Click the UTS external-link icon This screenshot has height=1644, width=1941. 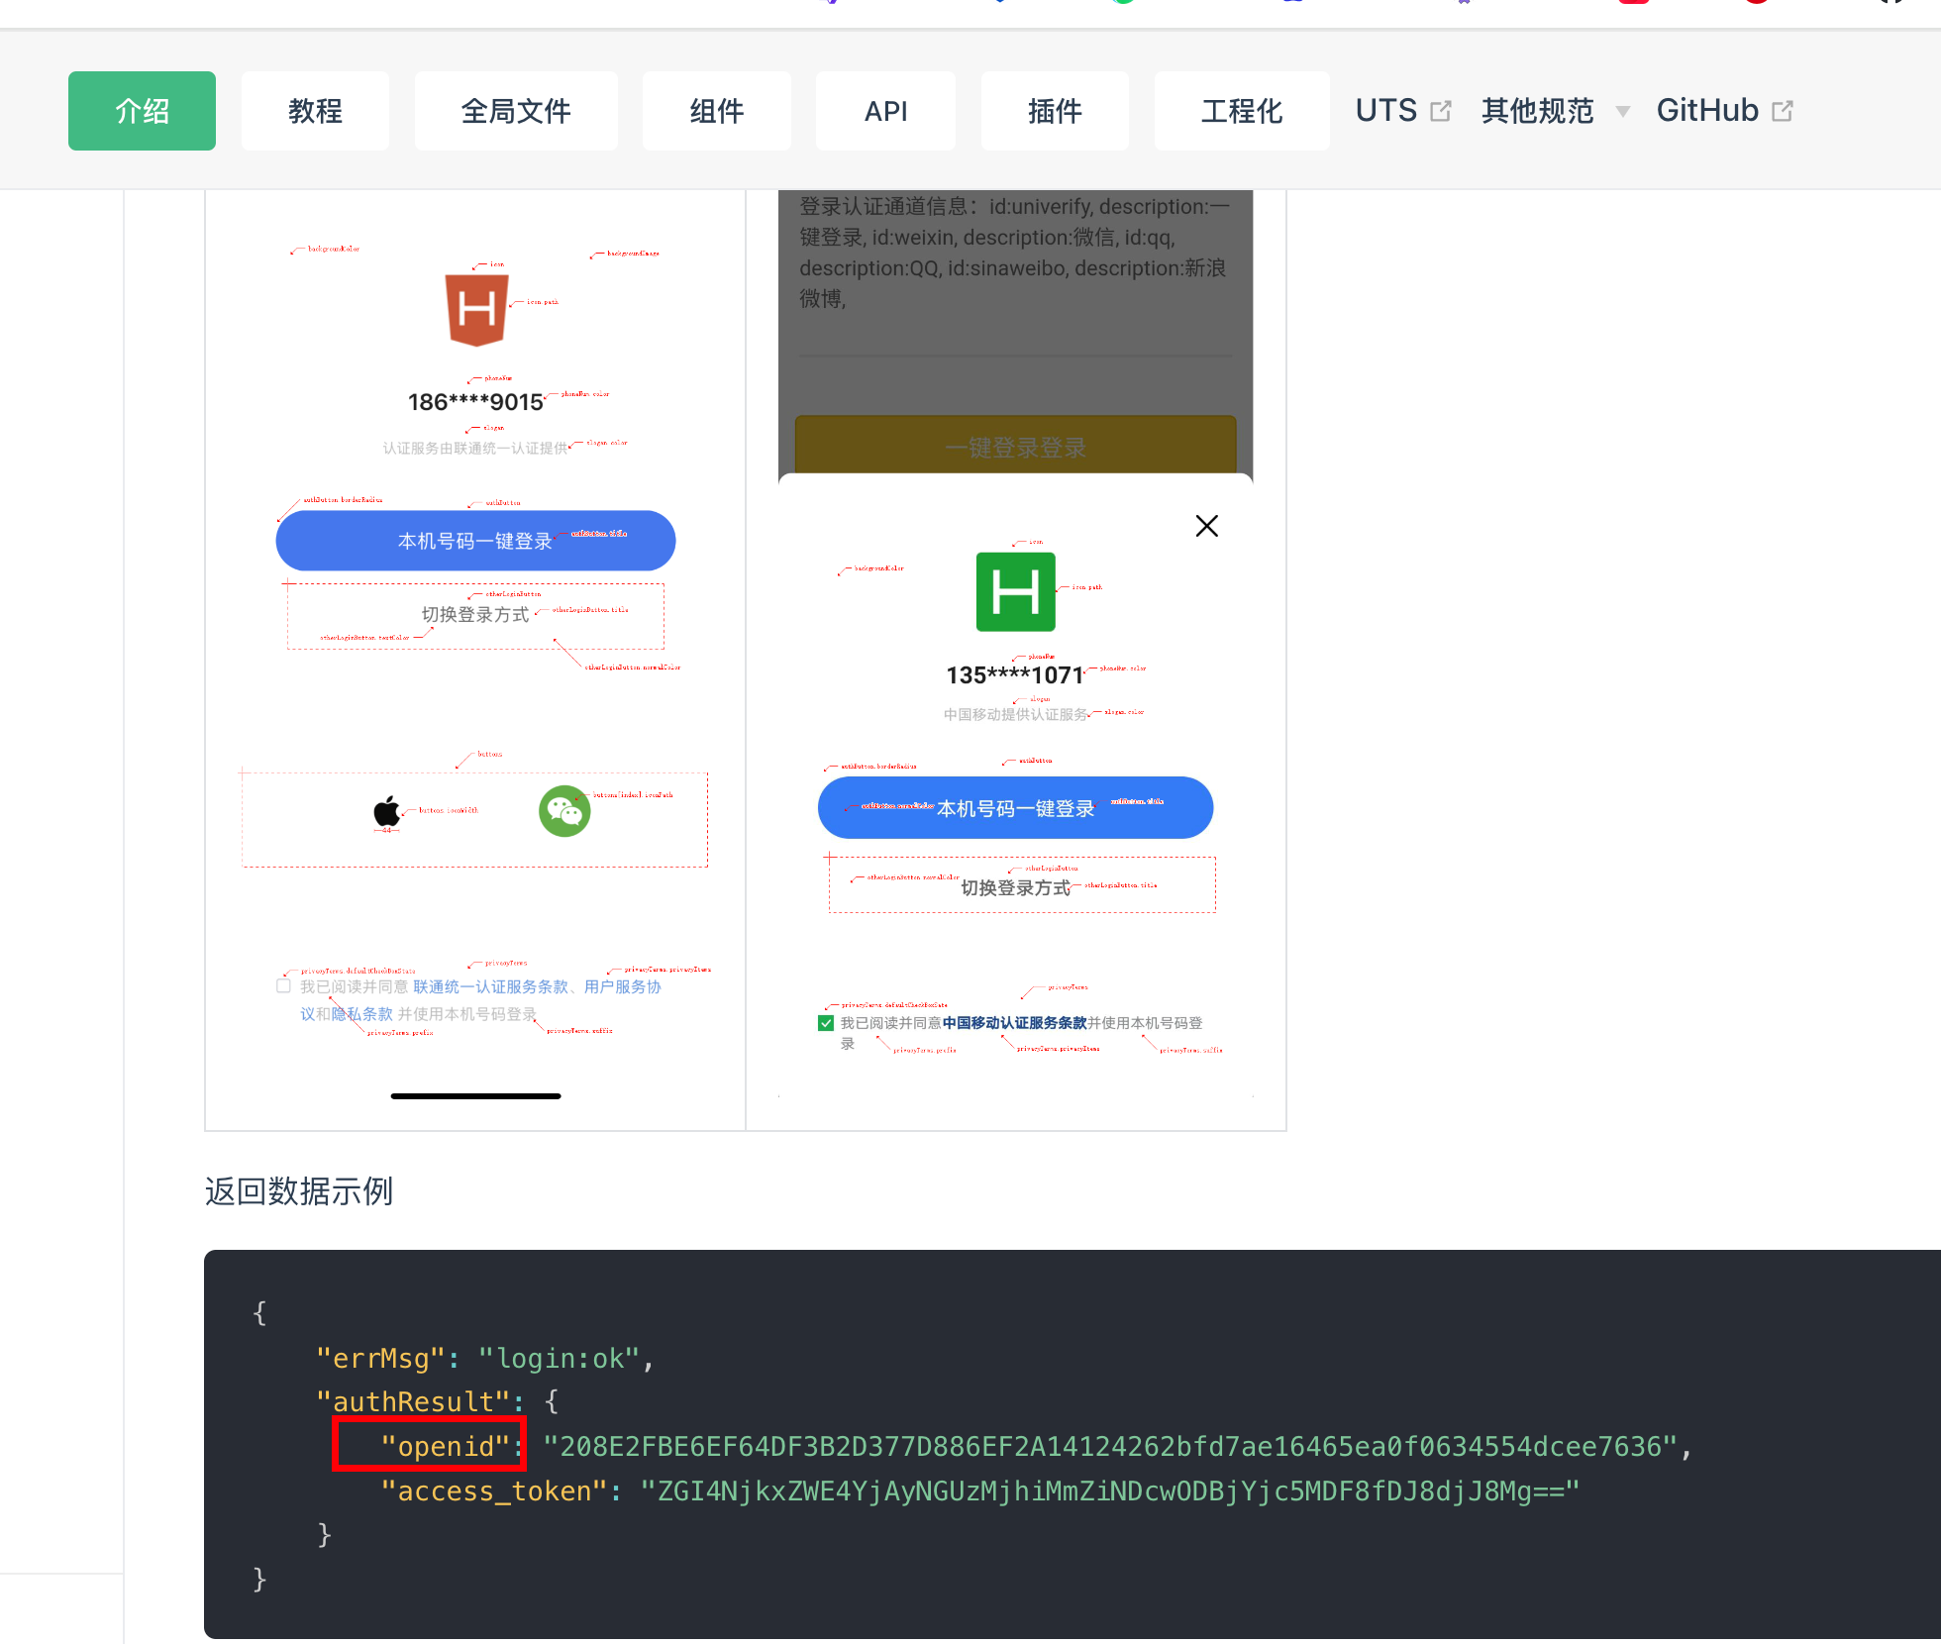pyautogui.click(x=1441, y=111)
